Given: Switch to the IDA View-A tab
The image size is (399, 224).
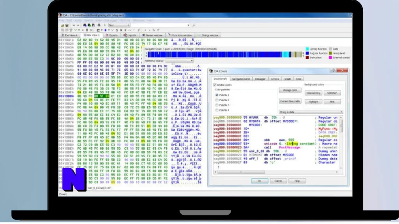Looking at the screenshot, I should coord(69,35).
